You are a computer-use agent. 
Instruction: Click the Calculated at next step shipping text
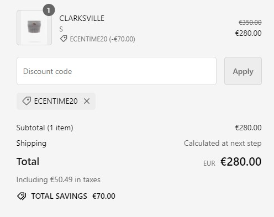coord(223,143)
